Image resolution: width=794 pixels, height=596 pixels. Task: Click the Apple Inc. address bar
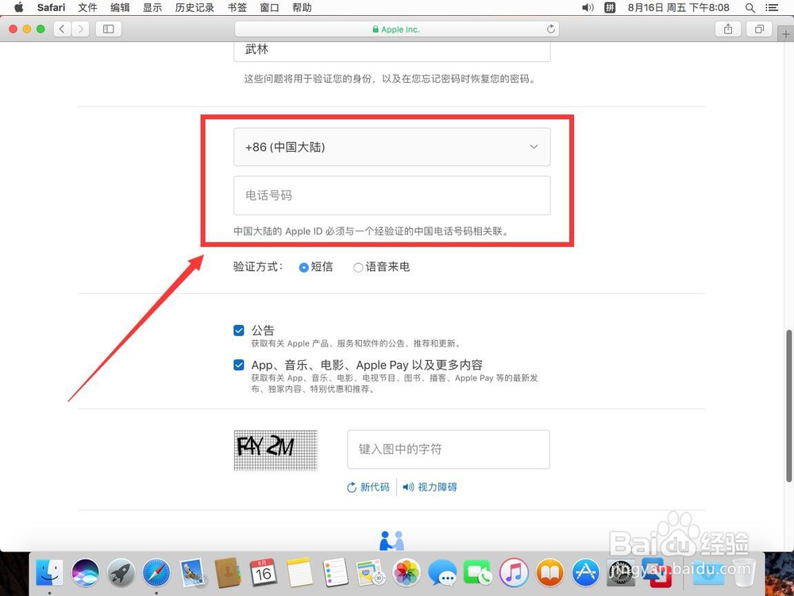(396, 29)
